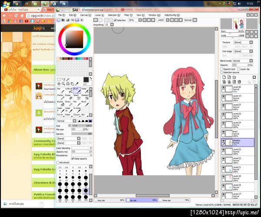
Task: Select the Lasso tool
Action: (x=64, y=79)
